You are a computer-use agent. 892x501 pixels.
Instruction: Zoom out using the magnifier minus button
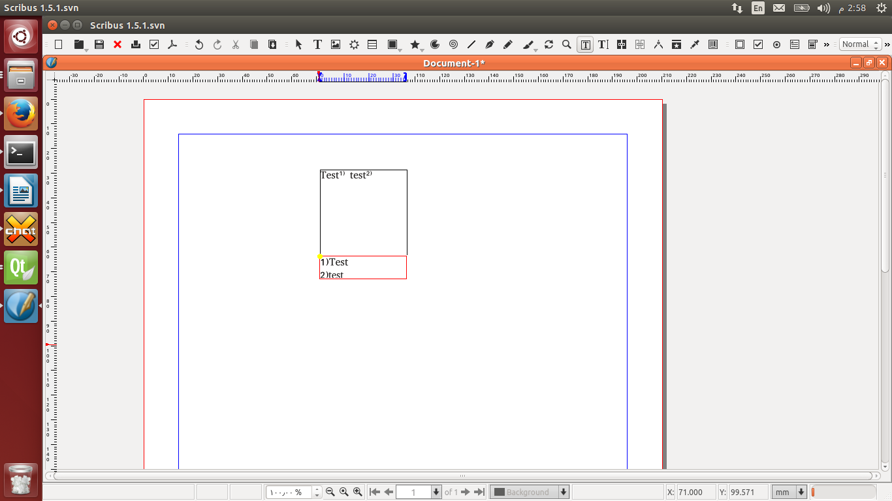[x=330, y=492]
